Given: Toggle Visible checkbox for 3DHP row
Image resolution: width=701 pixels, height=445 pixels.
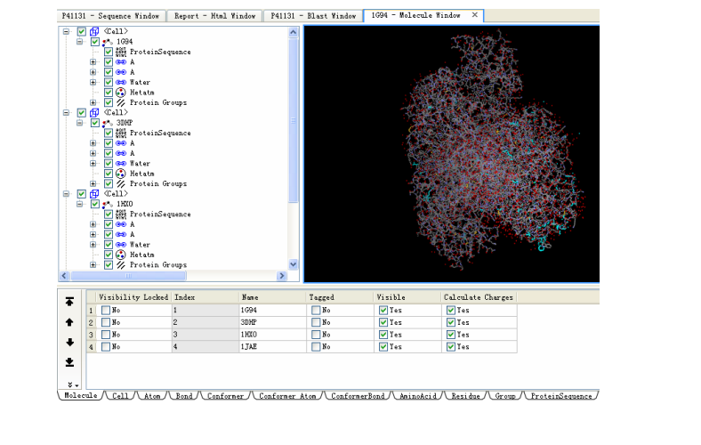Looking at the screenshot, I should (x=383, y=322).
